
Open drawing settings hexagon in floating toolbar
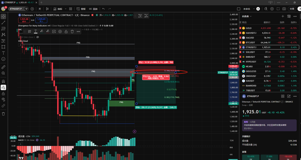(60, 32)
